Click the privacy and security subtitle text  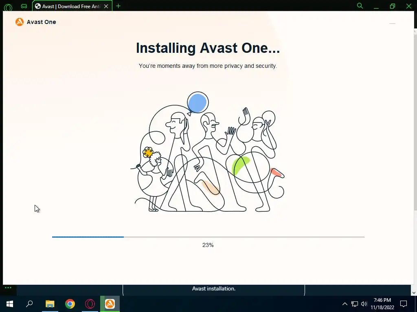[208, 66]
